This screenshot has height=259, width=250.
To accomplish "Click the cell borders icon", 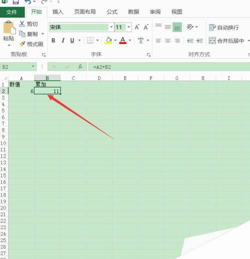I will click(90, 40).
